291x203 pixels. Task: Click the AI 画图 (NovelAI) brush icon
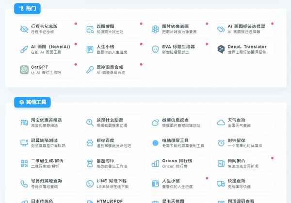point(24,49)
